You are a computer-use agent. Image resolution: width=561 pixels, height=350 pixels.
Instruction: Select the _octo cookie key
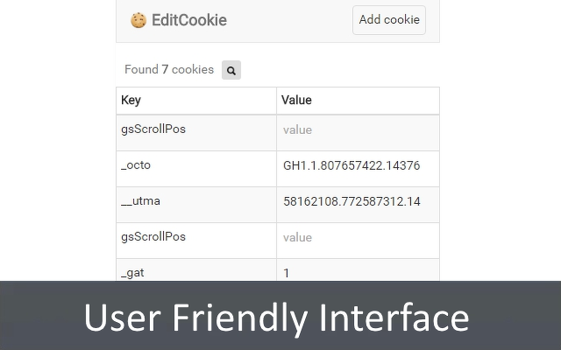click(135, 165)
